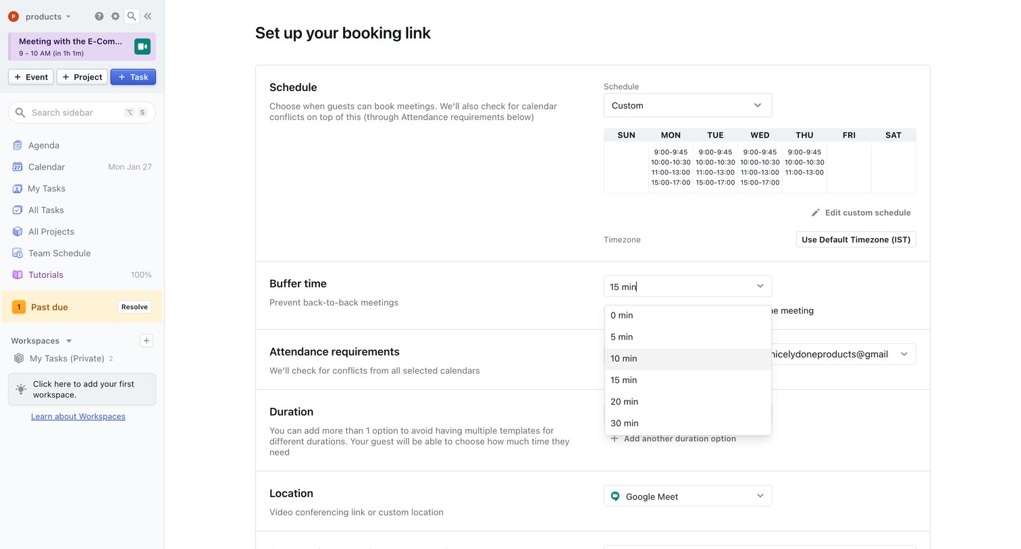Expand the Workspaces section arrow
The height and width of the screenshot is (549, 1021).
(x=69, y=341)
